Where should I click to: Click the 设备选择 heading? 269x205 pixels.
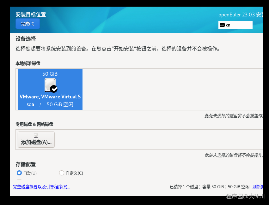26,39
